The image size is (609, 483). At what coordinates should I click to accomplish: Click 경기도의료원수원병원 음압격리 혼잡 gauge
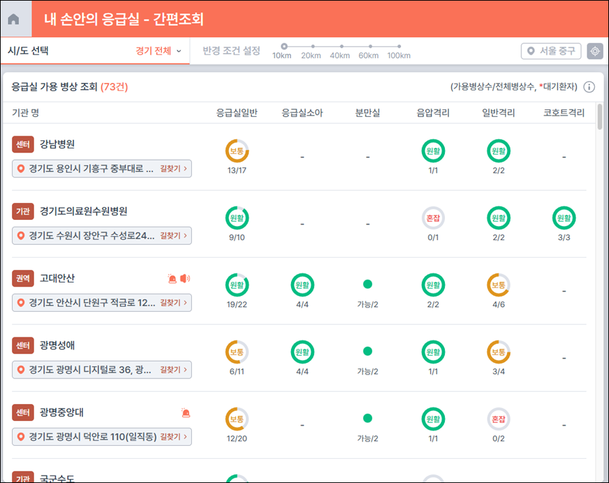pos(433,218)
